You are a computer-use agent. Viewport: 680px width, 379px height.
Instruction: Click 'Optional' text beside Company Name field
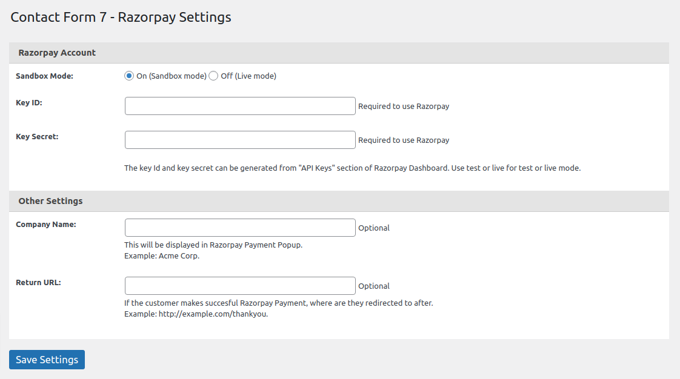(x=374, y=228)
